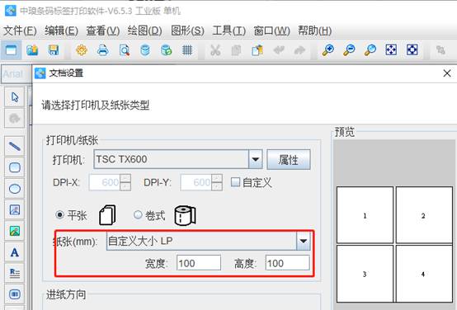Select the zoom in magnifier icon
Screen dimensions: 457x310
point(327,50)
